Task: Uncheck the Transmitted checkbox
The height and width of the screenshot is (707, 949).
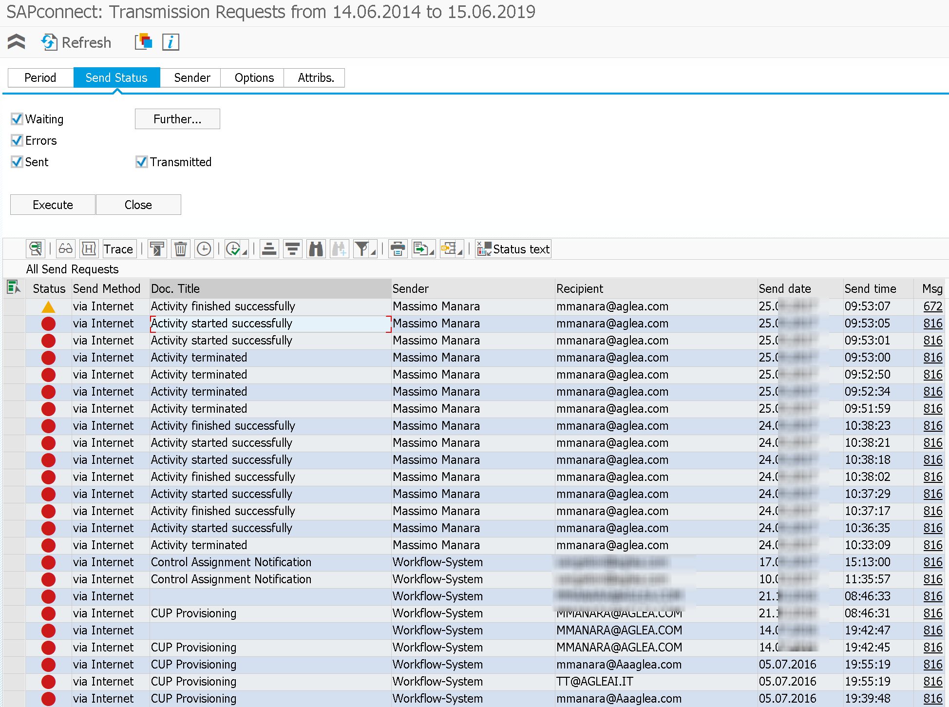Action: (x=141, y=162)
